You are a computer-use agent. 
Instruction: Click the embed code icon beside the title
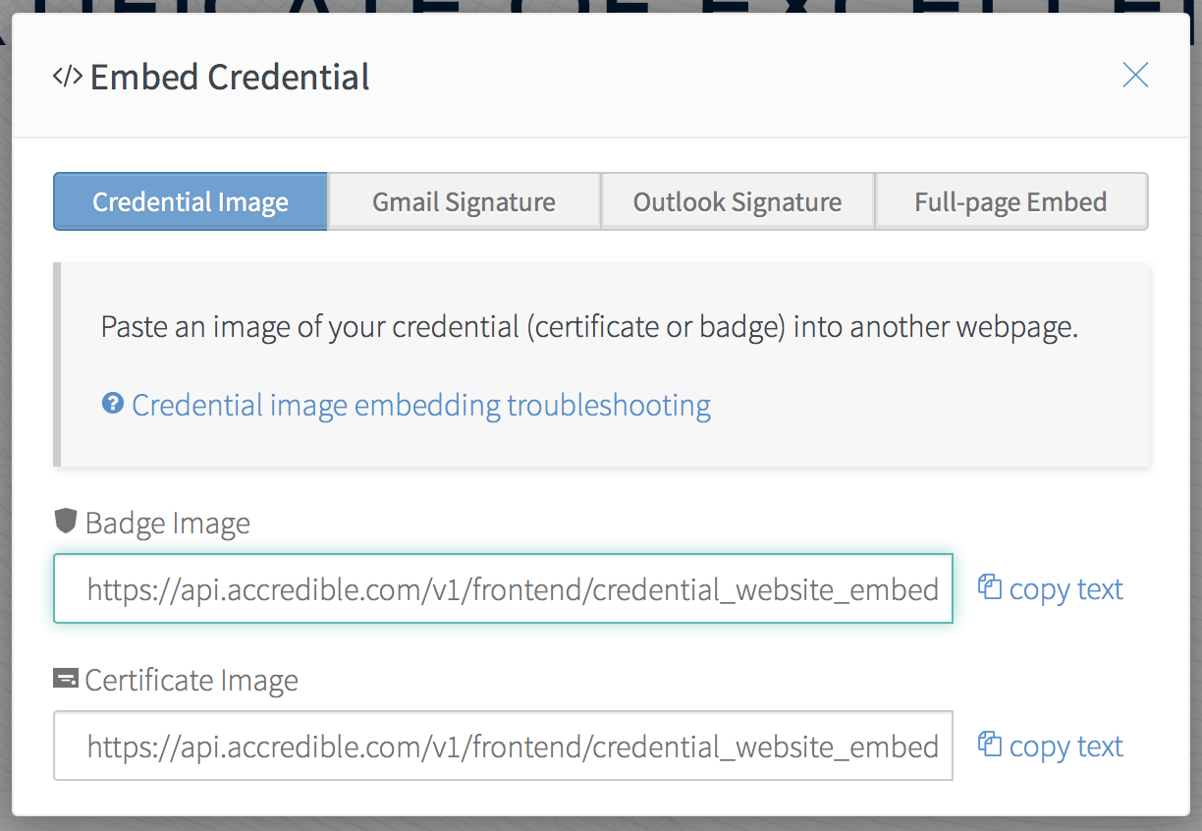click(68, 77)
